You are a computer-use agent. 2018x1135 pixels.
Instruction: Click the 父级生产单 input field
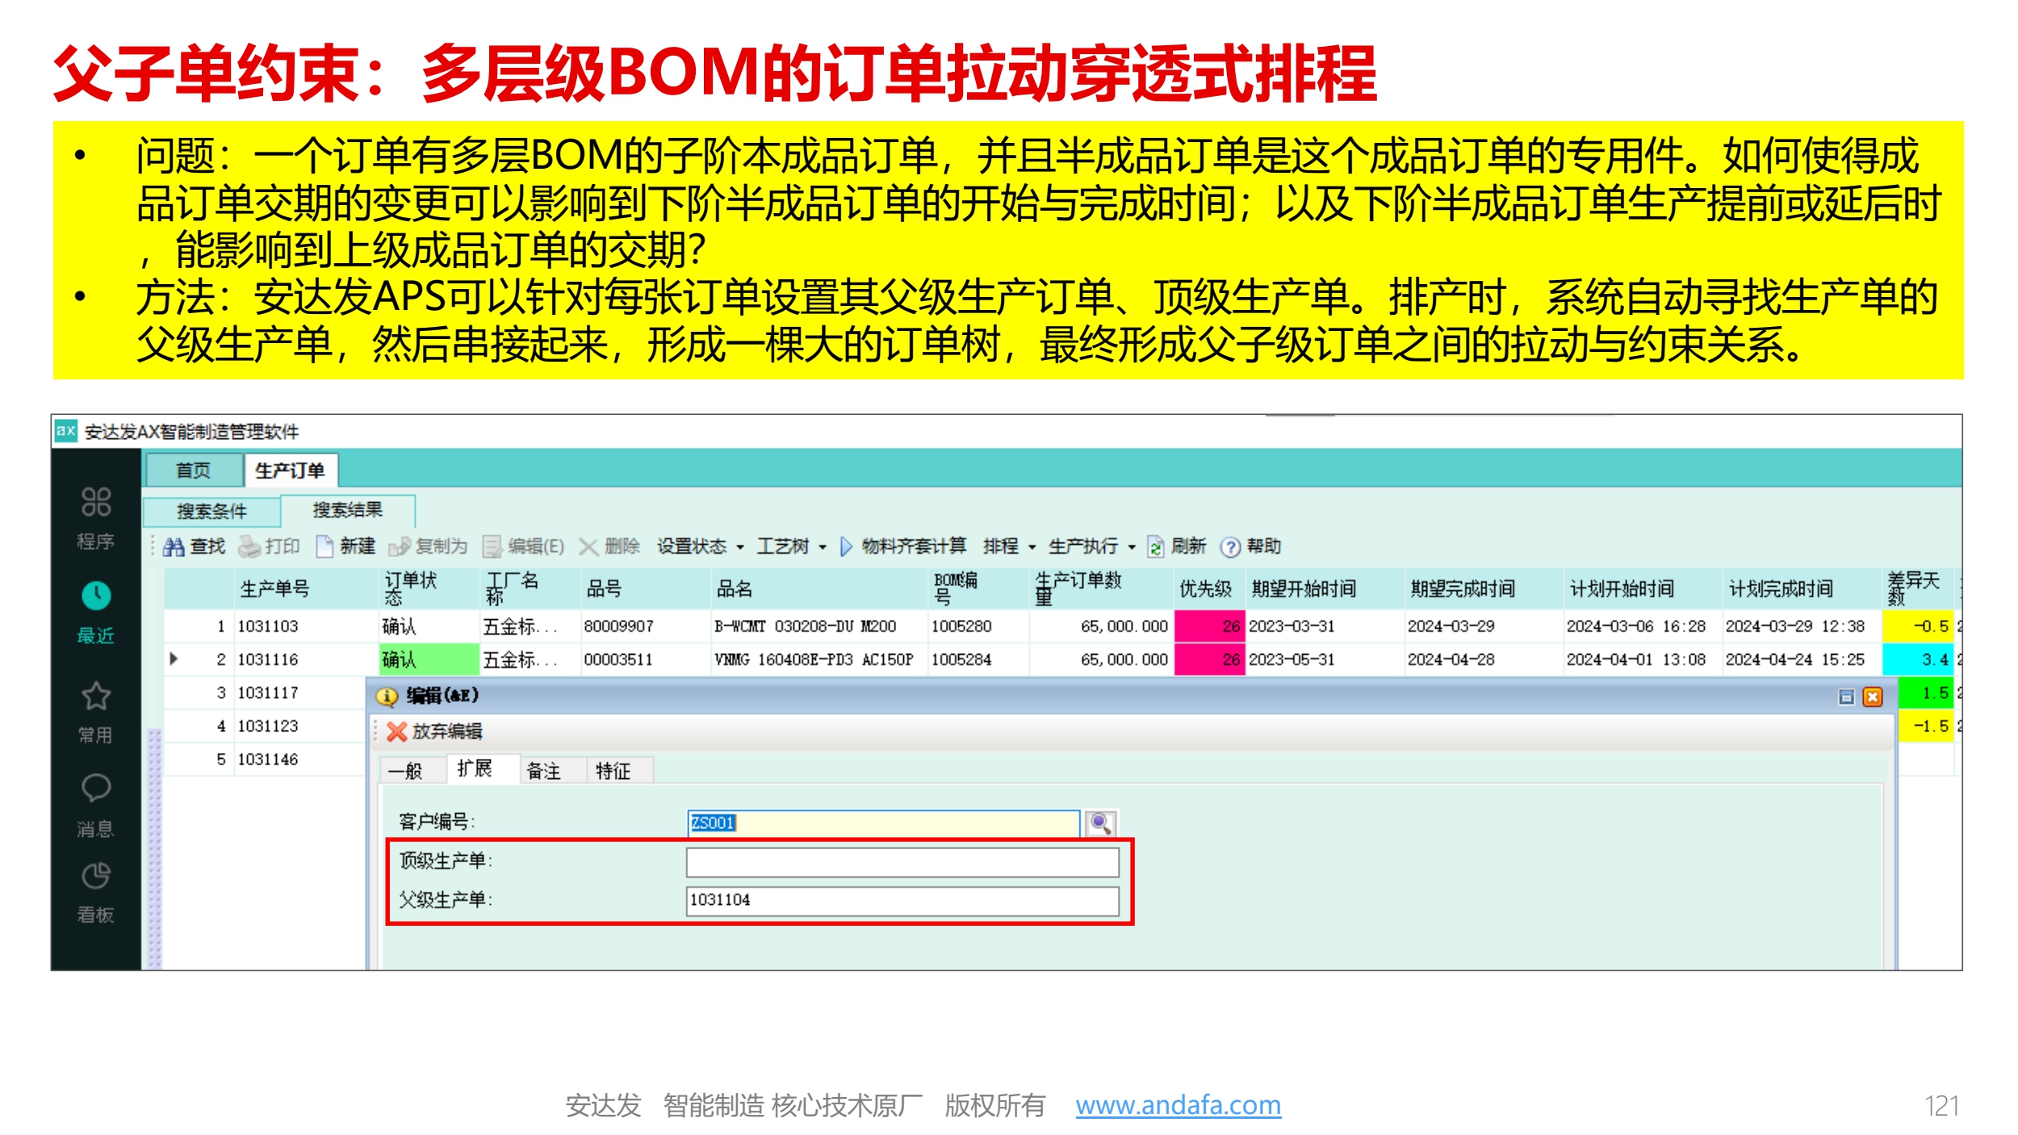pyautogui.click(x=902, y=900)
